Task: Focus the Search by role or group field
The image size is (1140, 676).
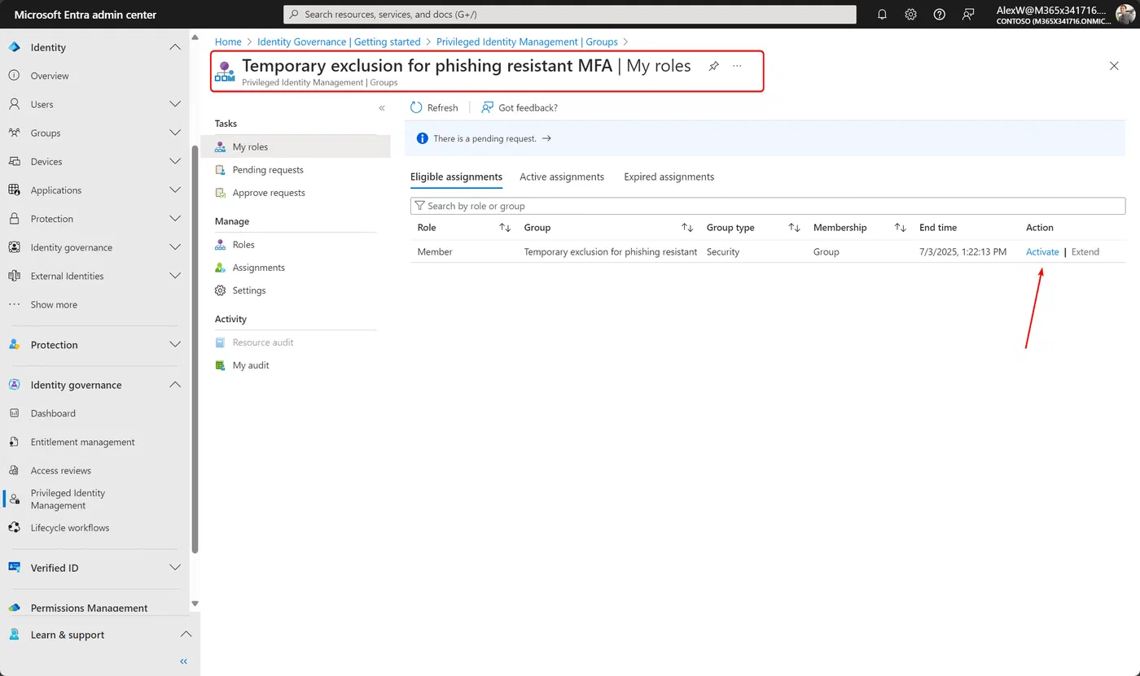Action: pyautogui.click(x=768, y=206)
